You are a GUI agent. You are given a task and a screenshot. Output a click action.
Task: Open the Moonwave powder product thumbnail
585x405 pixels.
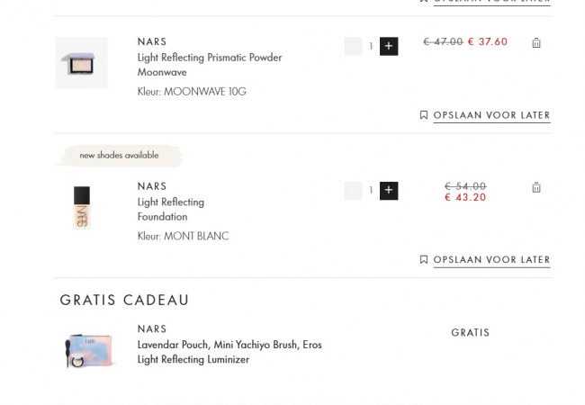81,63
